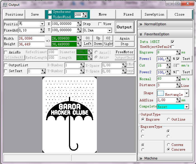196x164 pixels.
Task: Open the Shape Rectangle dropdown
Action: tap(187, 93)
